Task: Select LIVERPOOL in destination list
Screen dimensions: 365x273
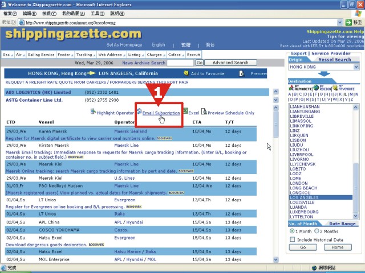Action: (x=302, y=154)
